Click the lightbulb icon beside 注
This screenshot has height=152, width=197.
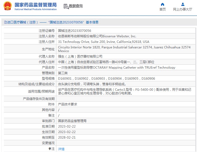[x=50, y=149]
